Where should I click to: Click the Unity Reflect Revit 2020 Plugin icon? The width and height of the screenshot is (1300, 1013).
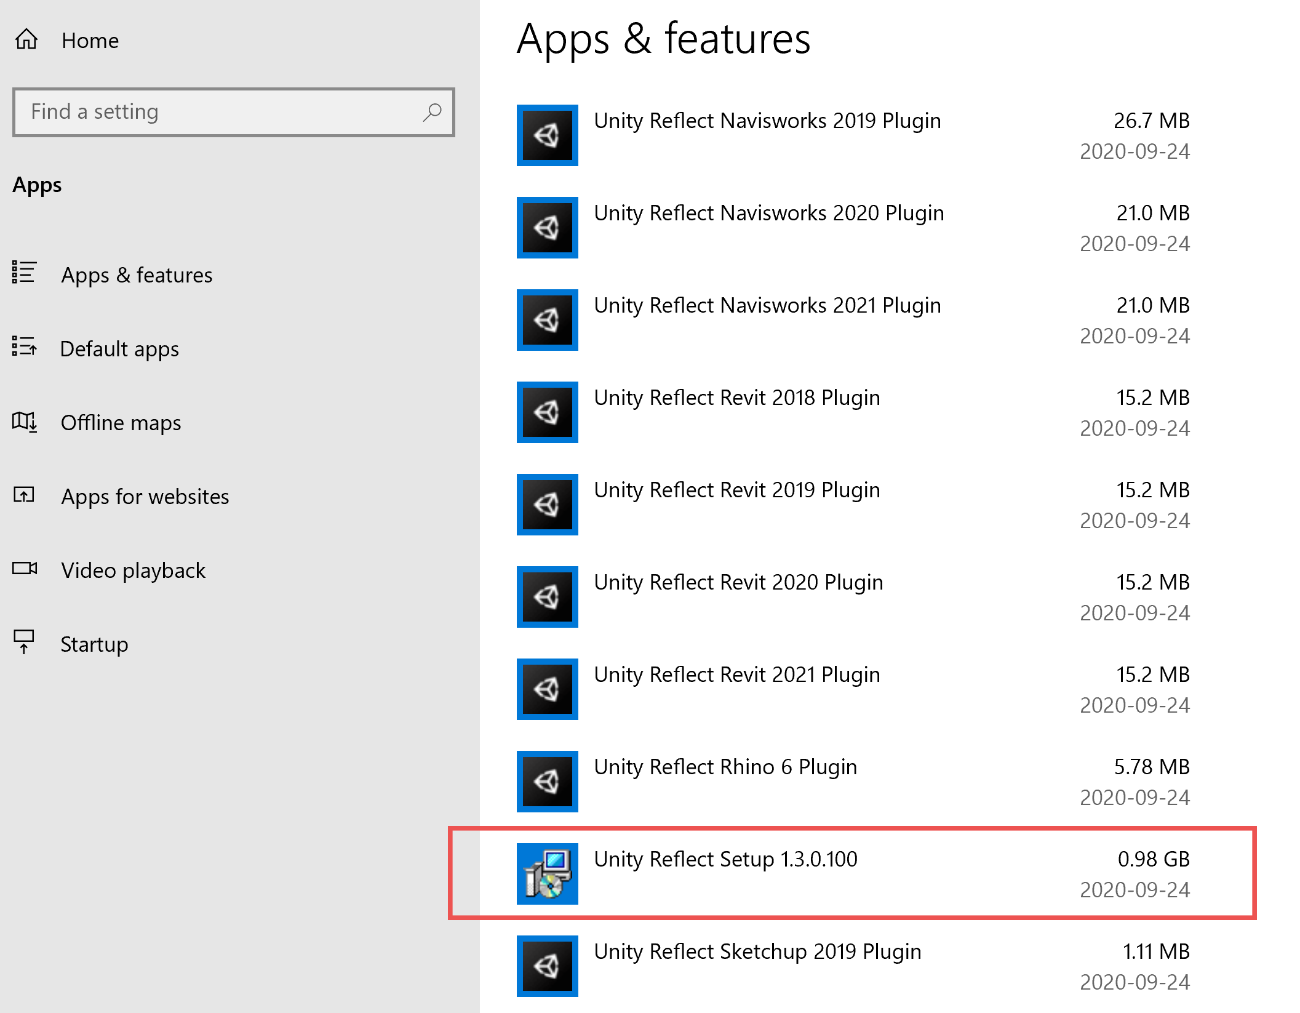(x=548, y=597)
